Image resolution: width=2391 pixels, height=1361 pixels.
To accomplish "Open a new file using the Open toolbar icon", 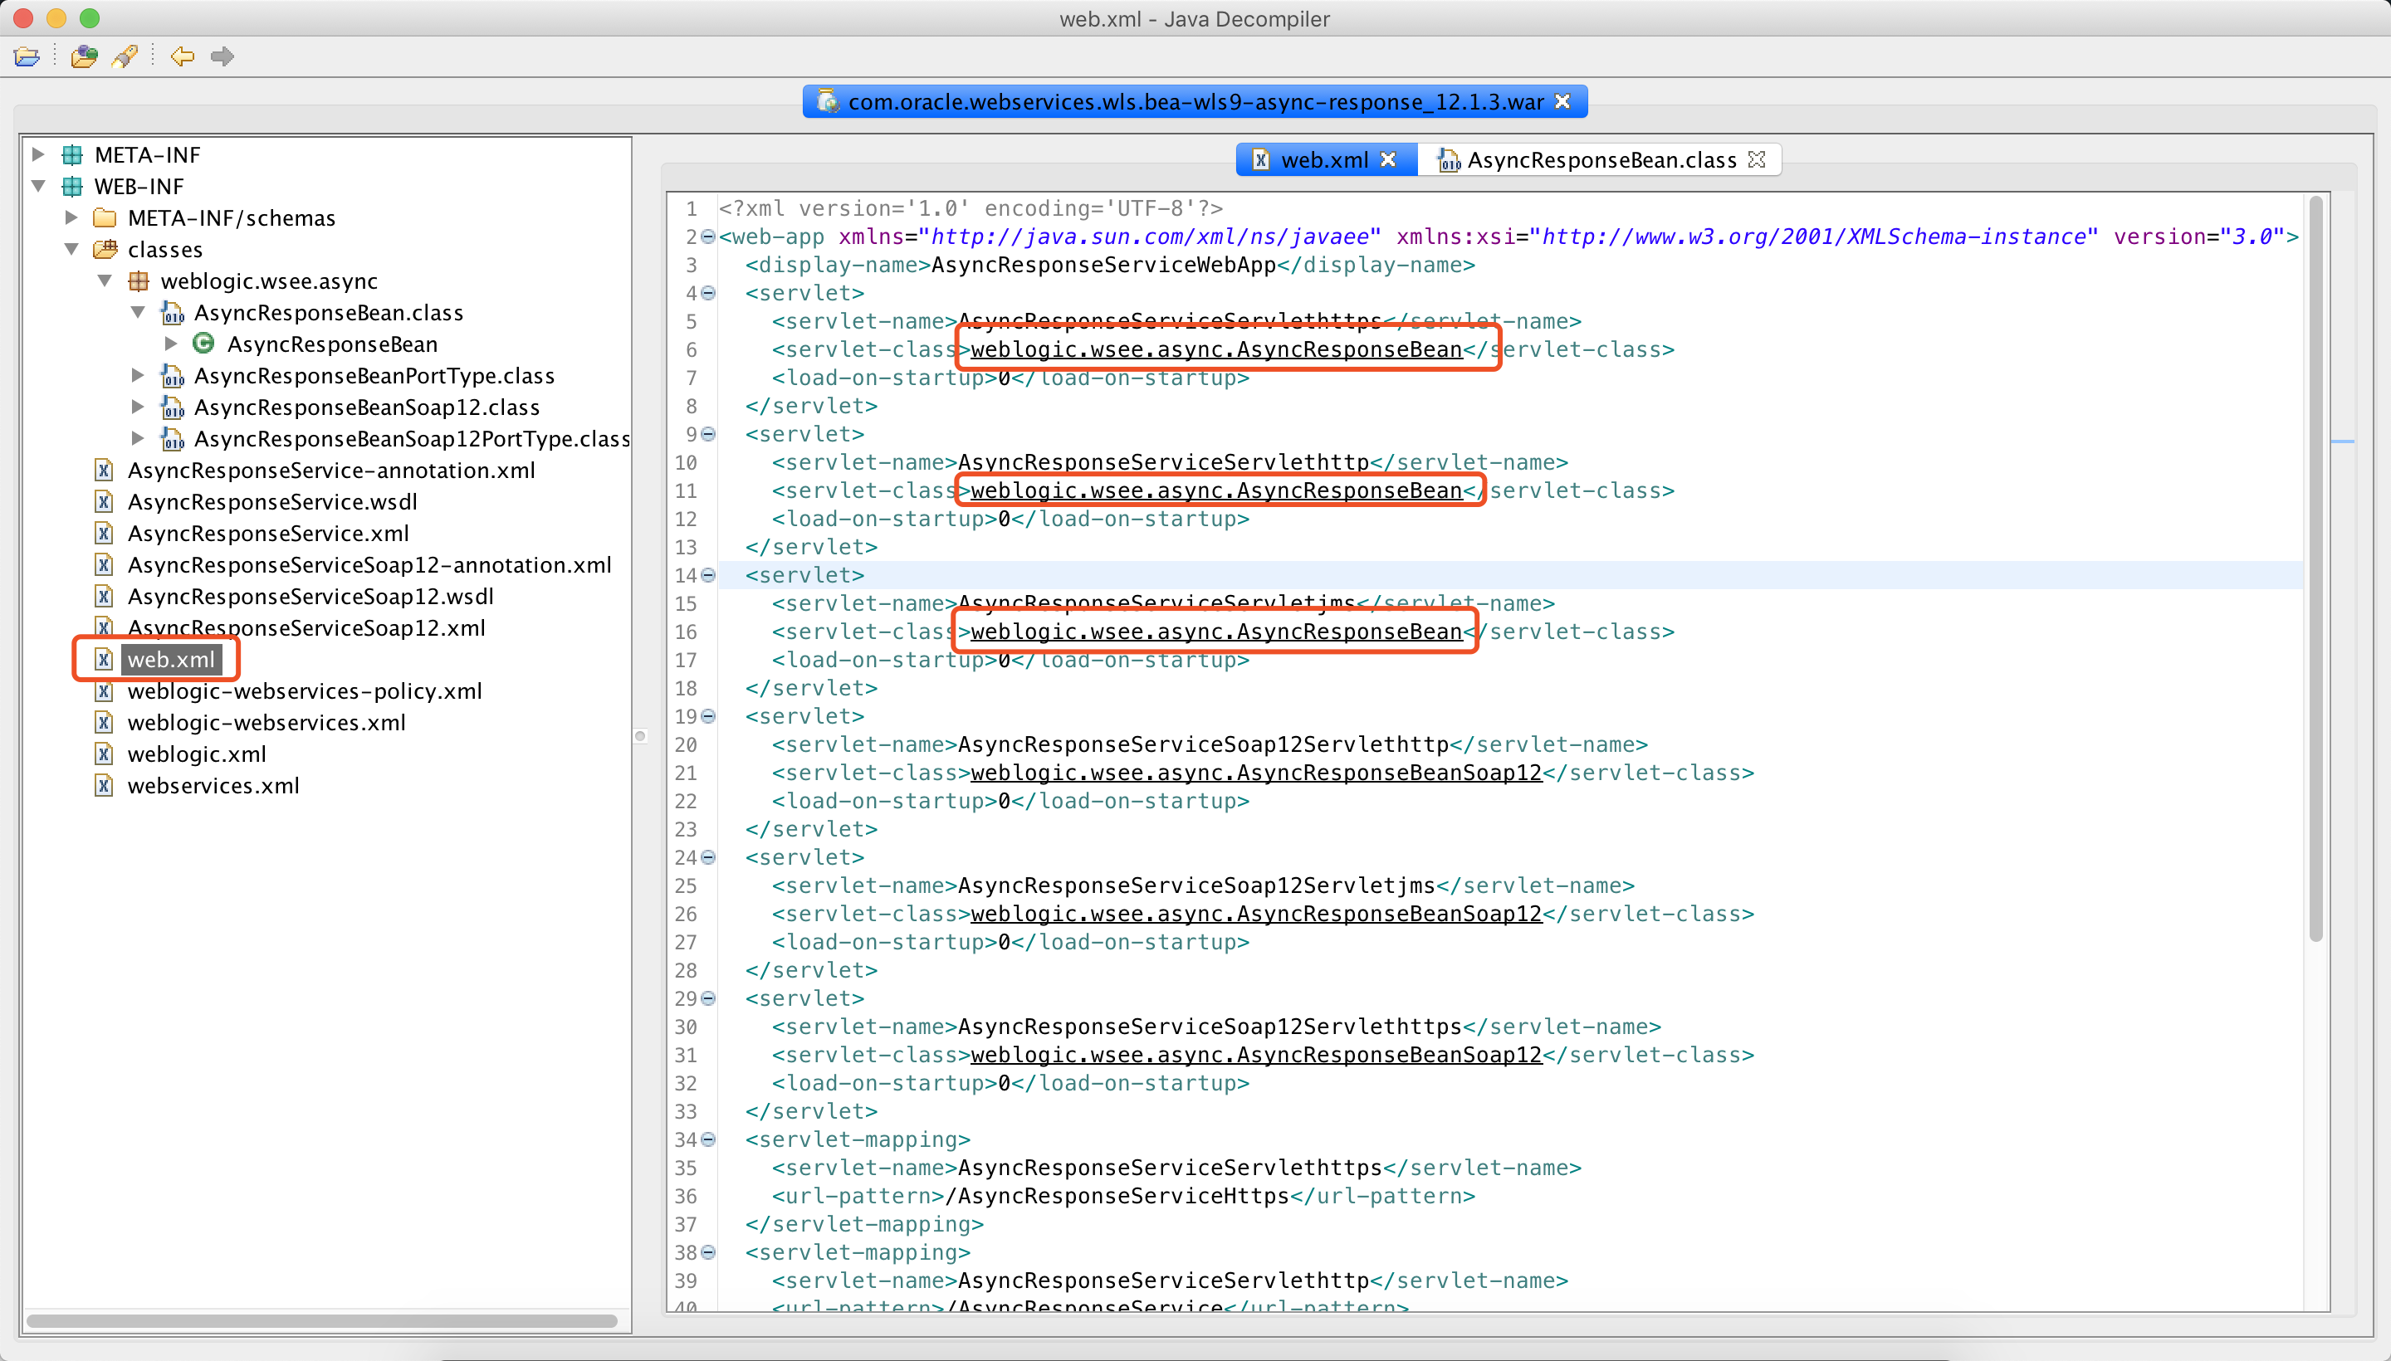I will tap(27, 56).
